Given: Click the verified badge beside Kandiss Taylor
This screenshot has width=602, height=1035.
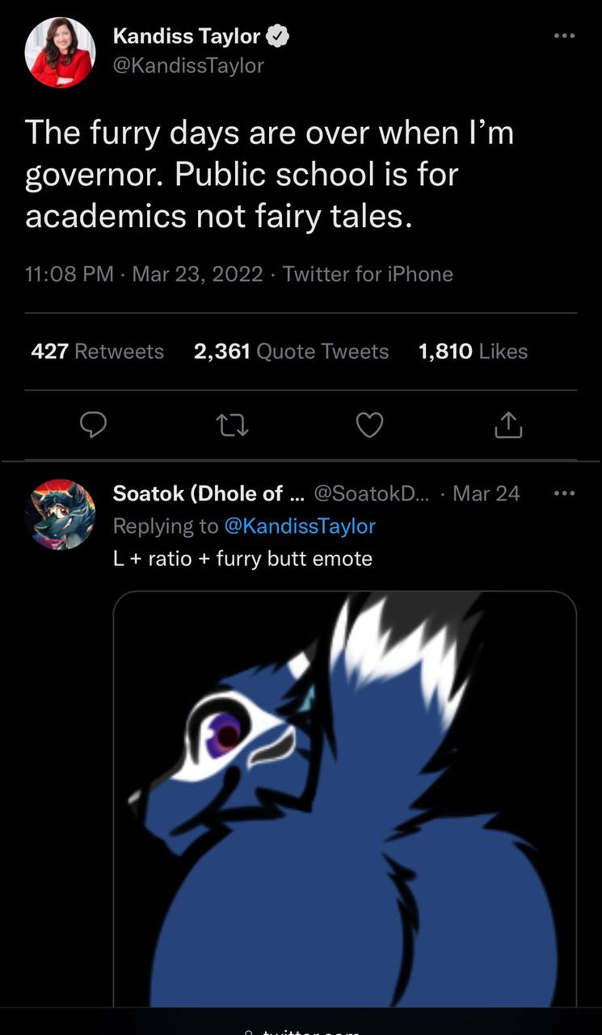Looking at the screenshot, I should pyautogui.click(x=278, y=36).
